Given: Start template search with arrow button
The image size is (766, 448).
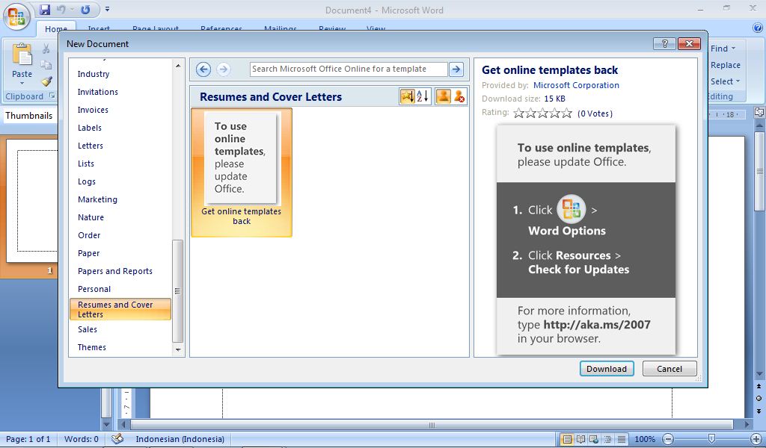Looking at the screenshot, I should click(456, 69).
